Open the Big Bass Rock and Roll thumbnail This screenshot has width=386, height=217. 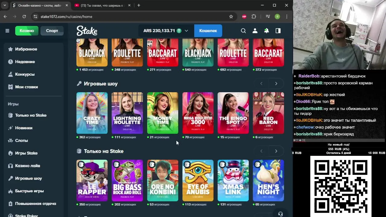(127, 181)
